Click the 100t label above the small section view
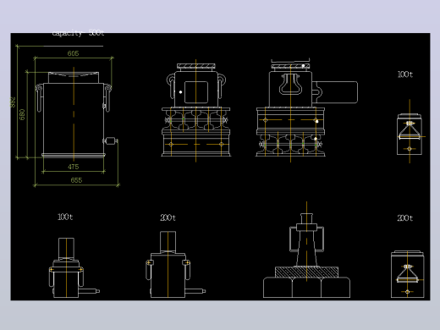The image size is (440, 330). 405,74
